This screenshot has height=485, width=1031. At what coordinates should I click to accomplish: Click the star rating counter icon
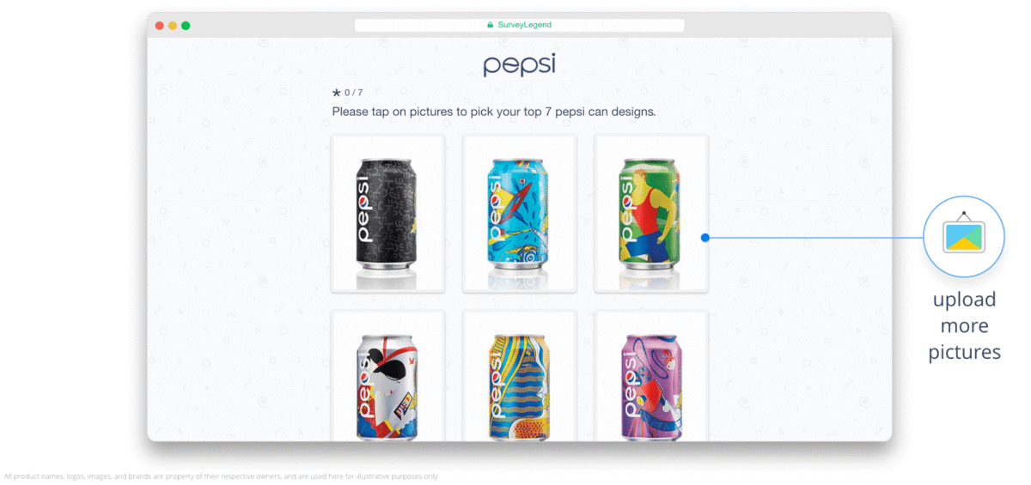pyautogui.click(x=337, y=92)
